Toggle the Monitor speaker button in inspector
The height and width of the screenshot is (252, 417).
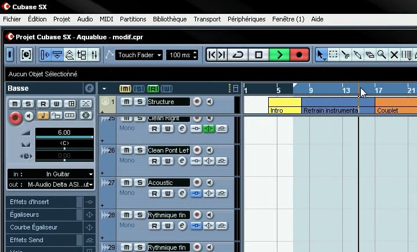29,116
